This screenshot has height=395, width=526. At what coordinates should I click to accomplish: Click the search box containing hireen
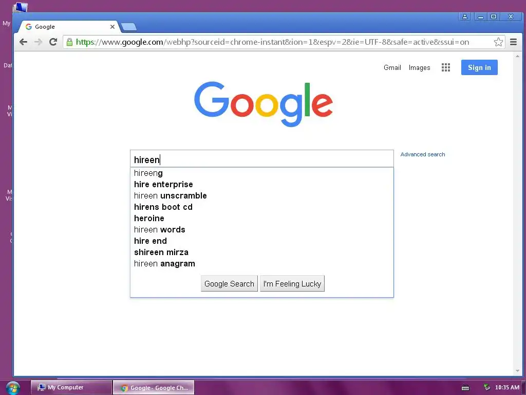pyautogui.click(x=261, y=158)
